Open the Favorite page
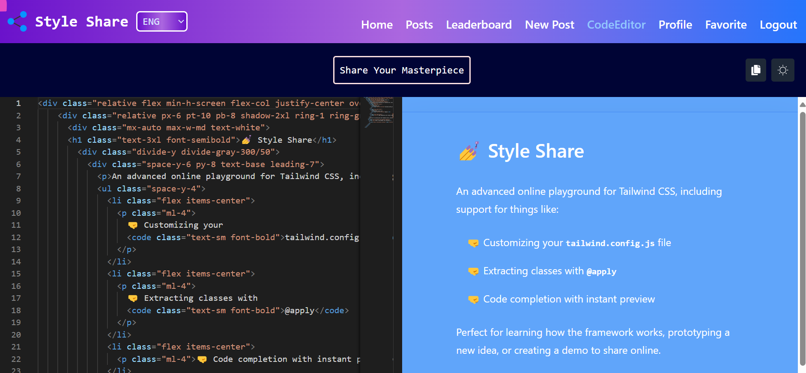 point(726,25)
